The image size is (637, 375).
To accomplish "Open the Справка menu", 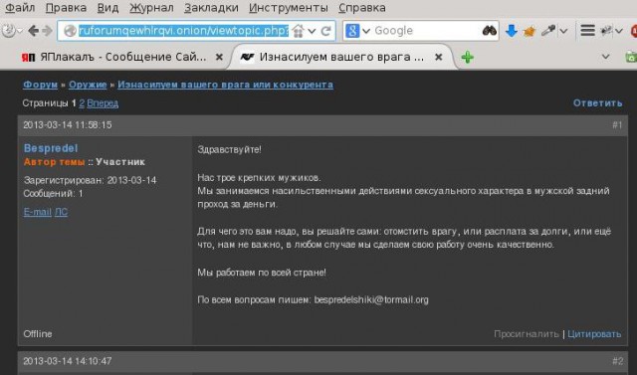I will [x=362, y=8].
